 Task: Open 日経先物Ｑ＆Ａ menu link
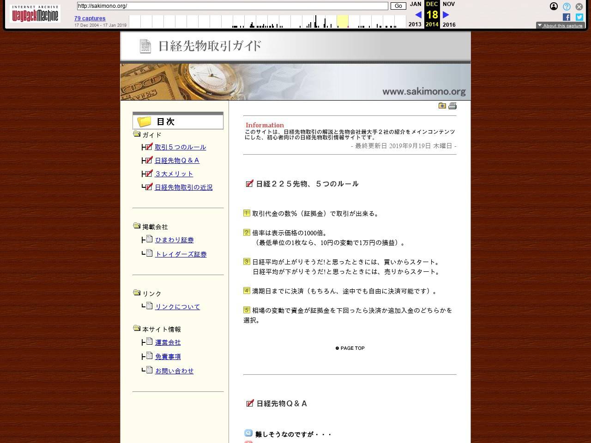[x=177, y=161]
